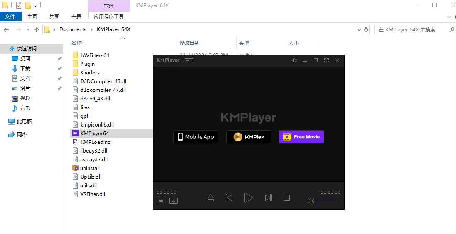
Task: Select the files text document
Action: coord(85,107)
